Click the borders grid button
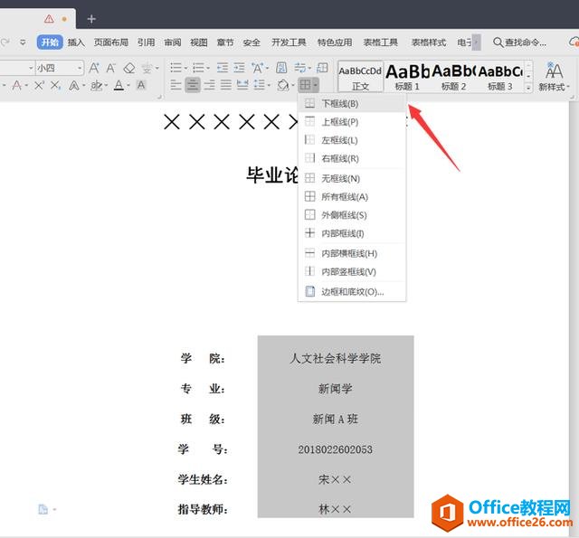 306,85
